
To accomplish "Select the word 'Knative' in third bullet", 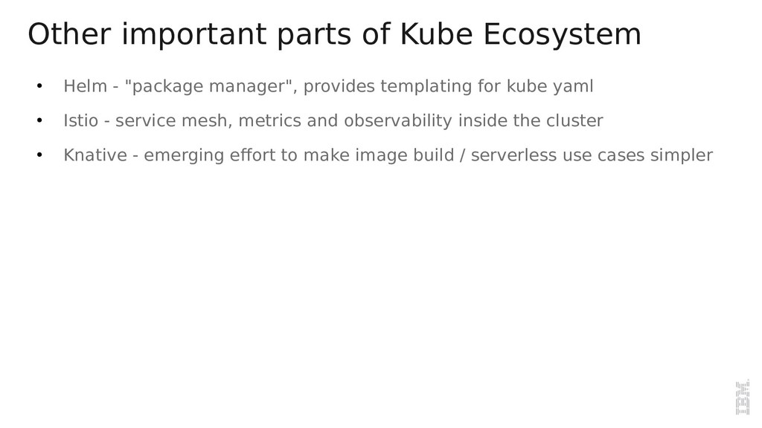I will tap(95, 155).
